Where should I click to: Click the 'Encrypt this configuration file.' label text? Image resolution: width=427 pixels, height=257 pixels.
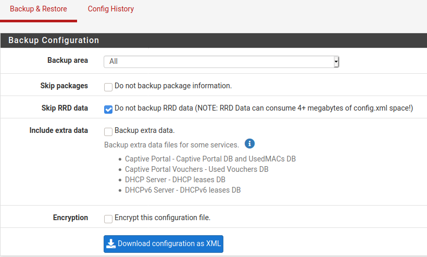(x=162, y=218)
